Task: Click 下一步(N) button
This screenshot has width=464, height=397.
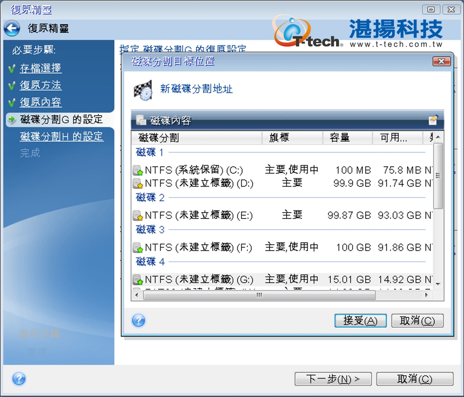Action: click(333, 379)
